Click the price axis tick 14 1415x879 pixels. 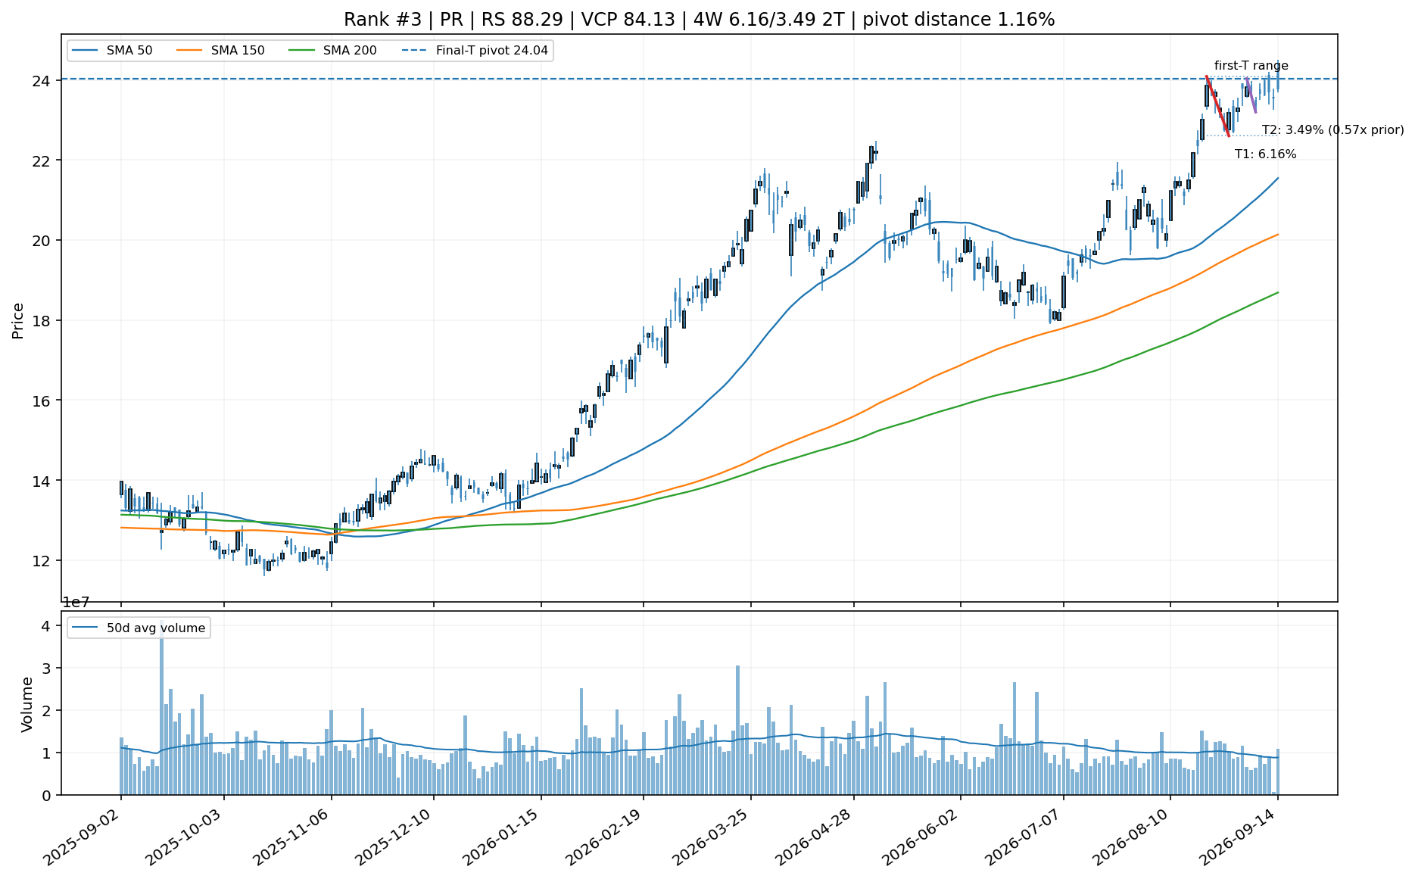coord(43,481)
